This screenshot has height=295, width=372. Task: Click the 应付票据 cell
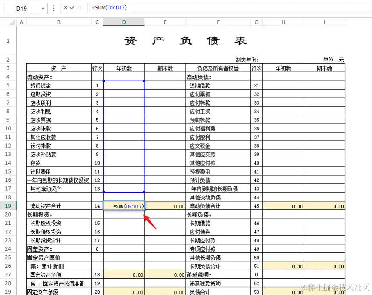[218, 94]
